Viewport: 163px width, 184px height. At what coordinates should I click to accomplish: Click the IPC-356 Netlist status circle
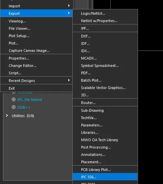point(14,99)
